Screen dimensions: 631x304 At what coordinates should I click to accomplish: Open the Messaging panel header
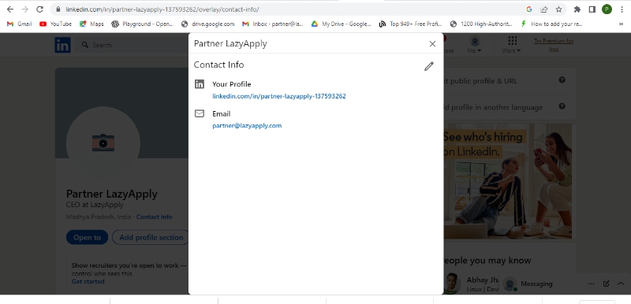(536, 284)
